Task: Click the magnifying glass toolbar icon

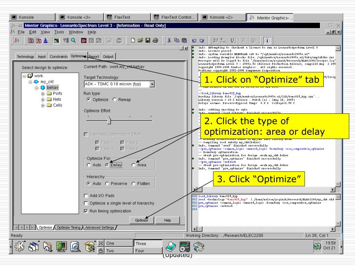Action: point(73,41)
